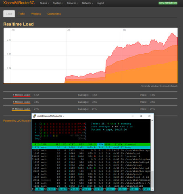Click the 15 Minute Load label

[x=21, y=109]
